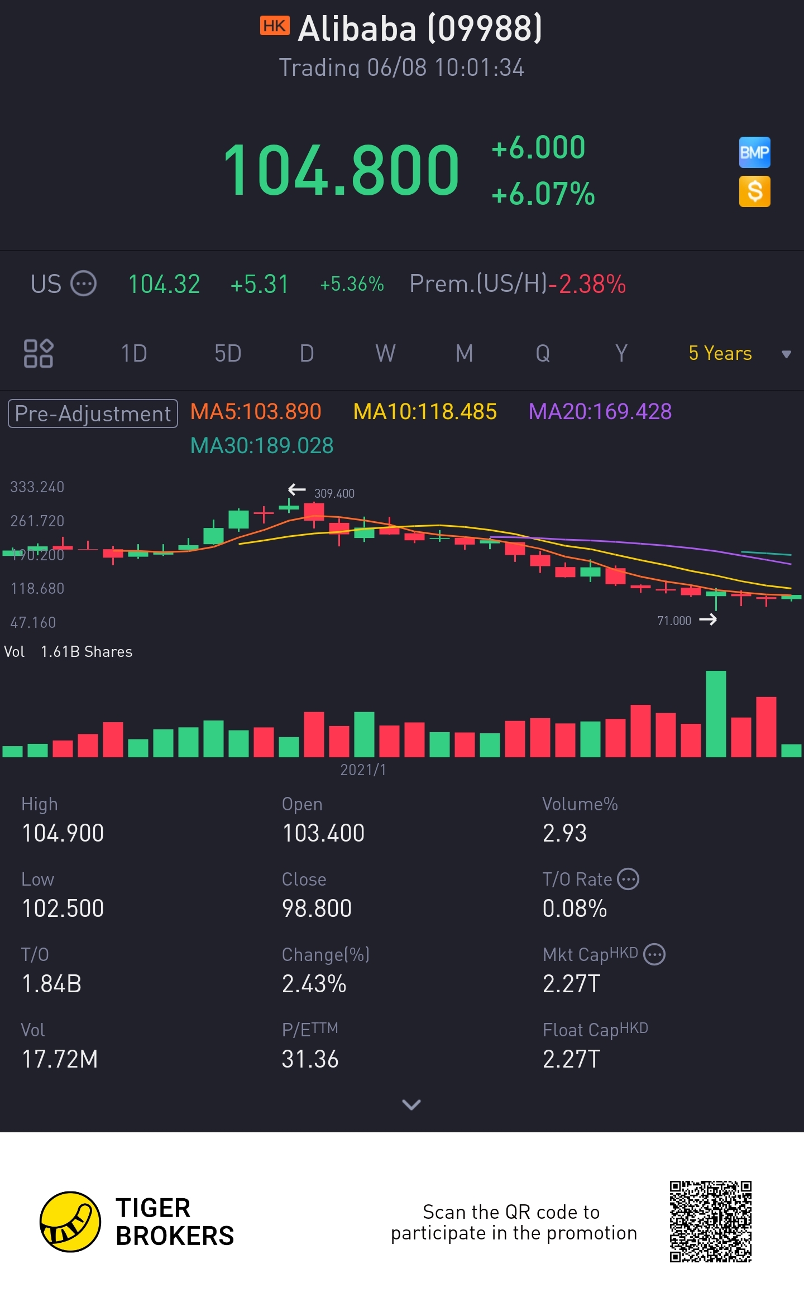Tap the MA5 indicator label
Image resolution: width=804 pixels, height=1312 pixels.
click(x=256, y=412)
